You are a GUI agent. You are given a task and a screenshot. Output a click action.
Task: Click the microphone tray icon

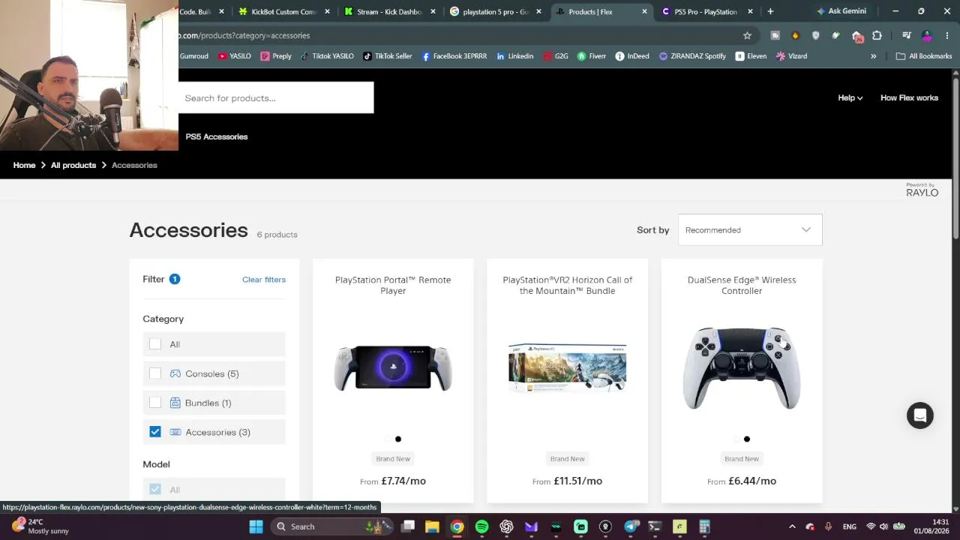(x=829, y=526)
